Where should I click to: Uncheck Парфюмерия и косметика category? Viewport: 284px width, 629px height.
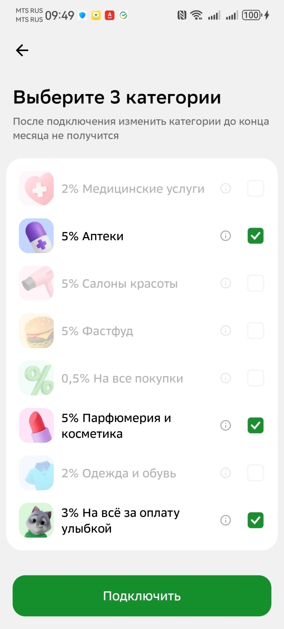click(255, 425)
